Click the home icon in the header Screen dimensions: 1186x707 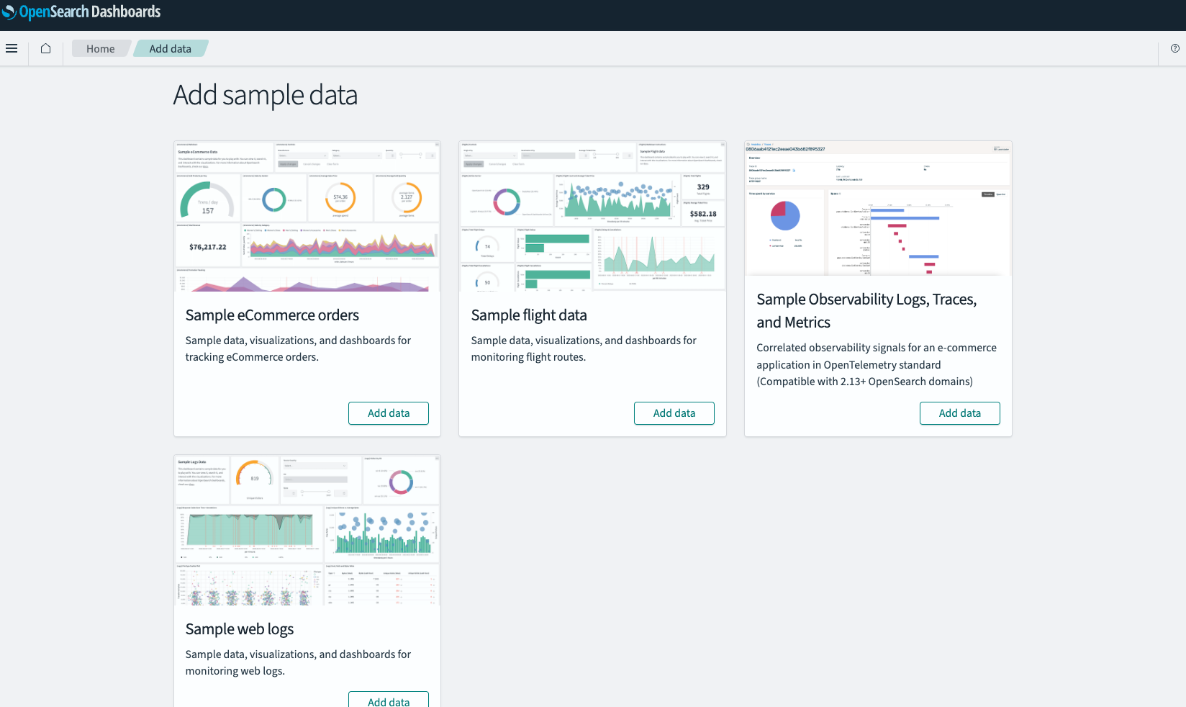(45, 48)
